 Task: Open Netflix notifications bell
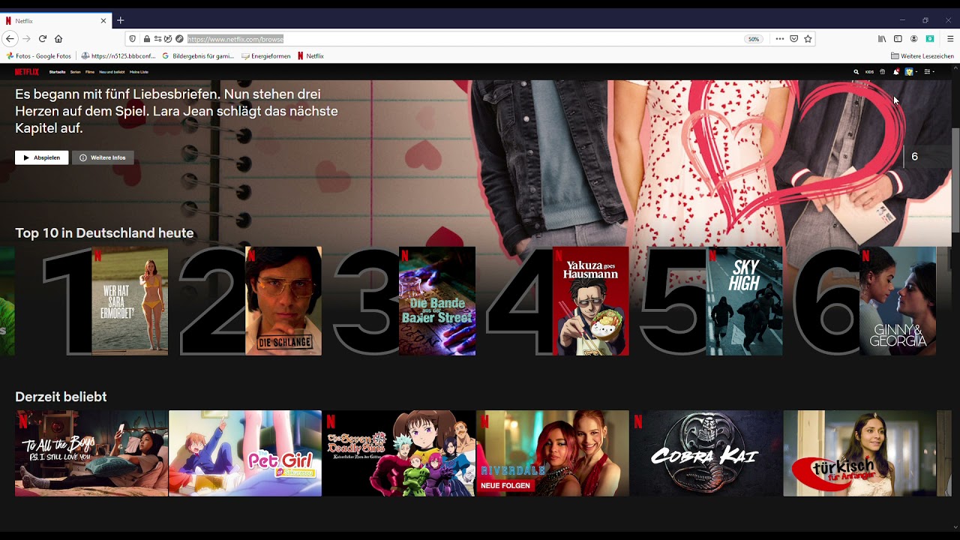(x=895, y=72)
